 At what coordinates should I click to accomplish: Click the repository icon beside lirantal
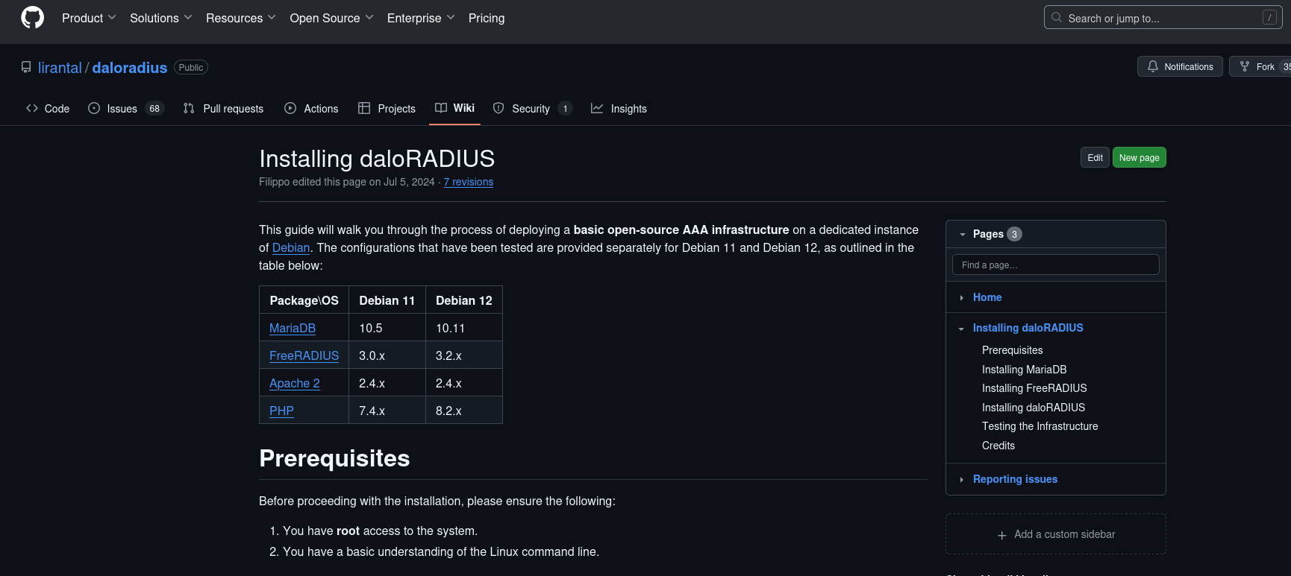[x=26, y=67]
